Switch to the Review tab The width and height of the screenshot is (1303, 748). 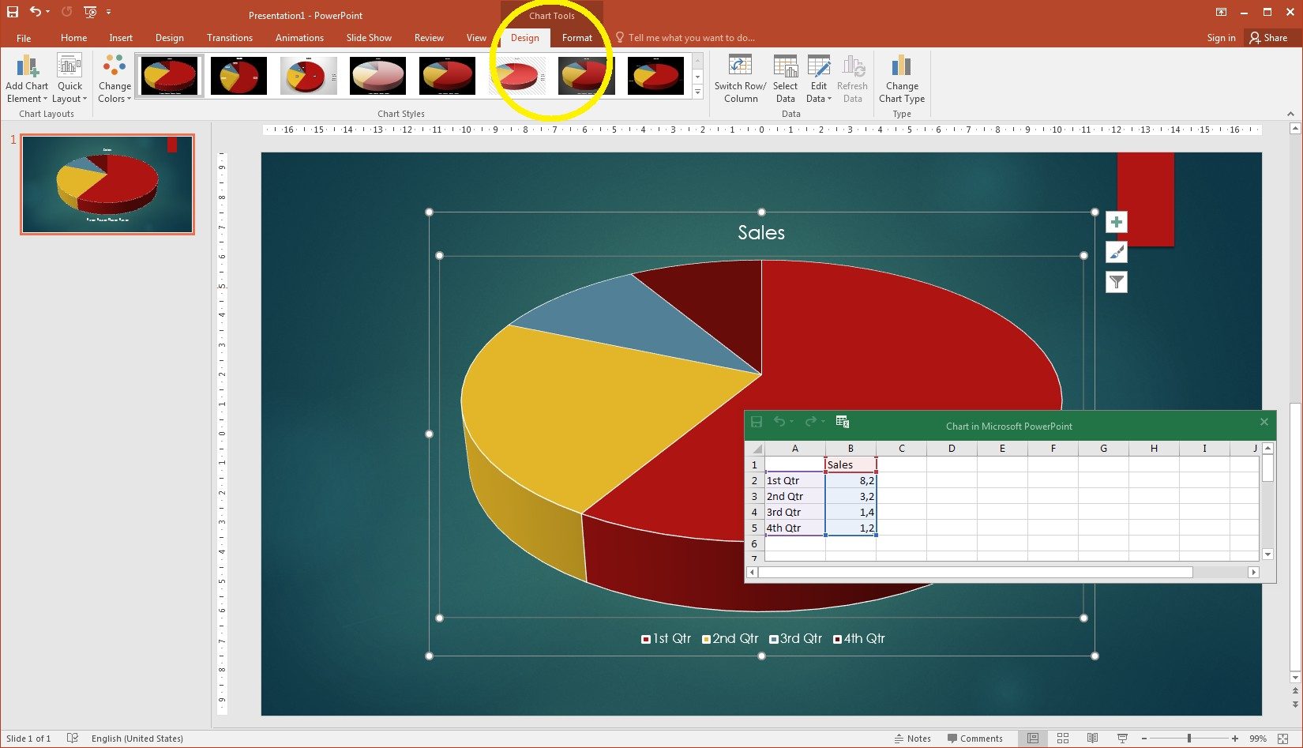click(429, 38)
